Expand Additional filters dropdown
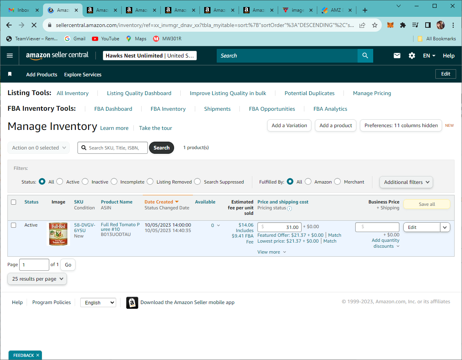Screen dimensions: 462x360 pyautogui.click(x=406, y=182)
